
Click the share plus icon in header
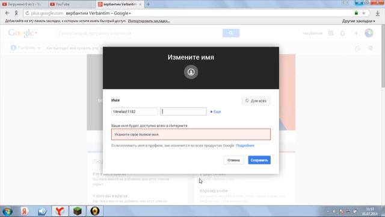356,33
